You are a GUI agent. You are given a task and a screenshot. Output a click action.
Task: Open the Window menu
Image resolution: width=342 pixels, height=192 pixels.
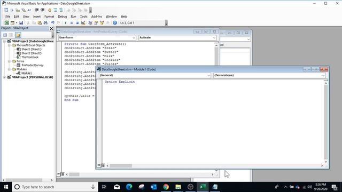pyautogui.click(x=111, y=17)
